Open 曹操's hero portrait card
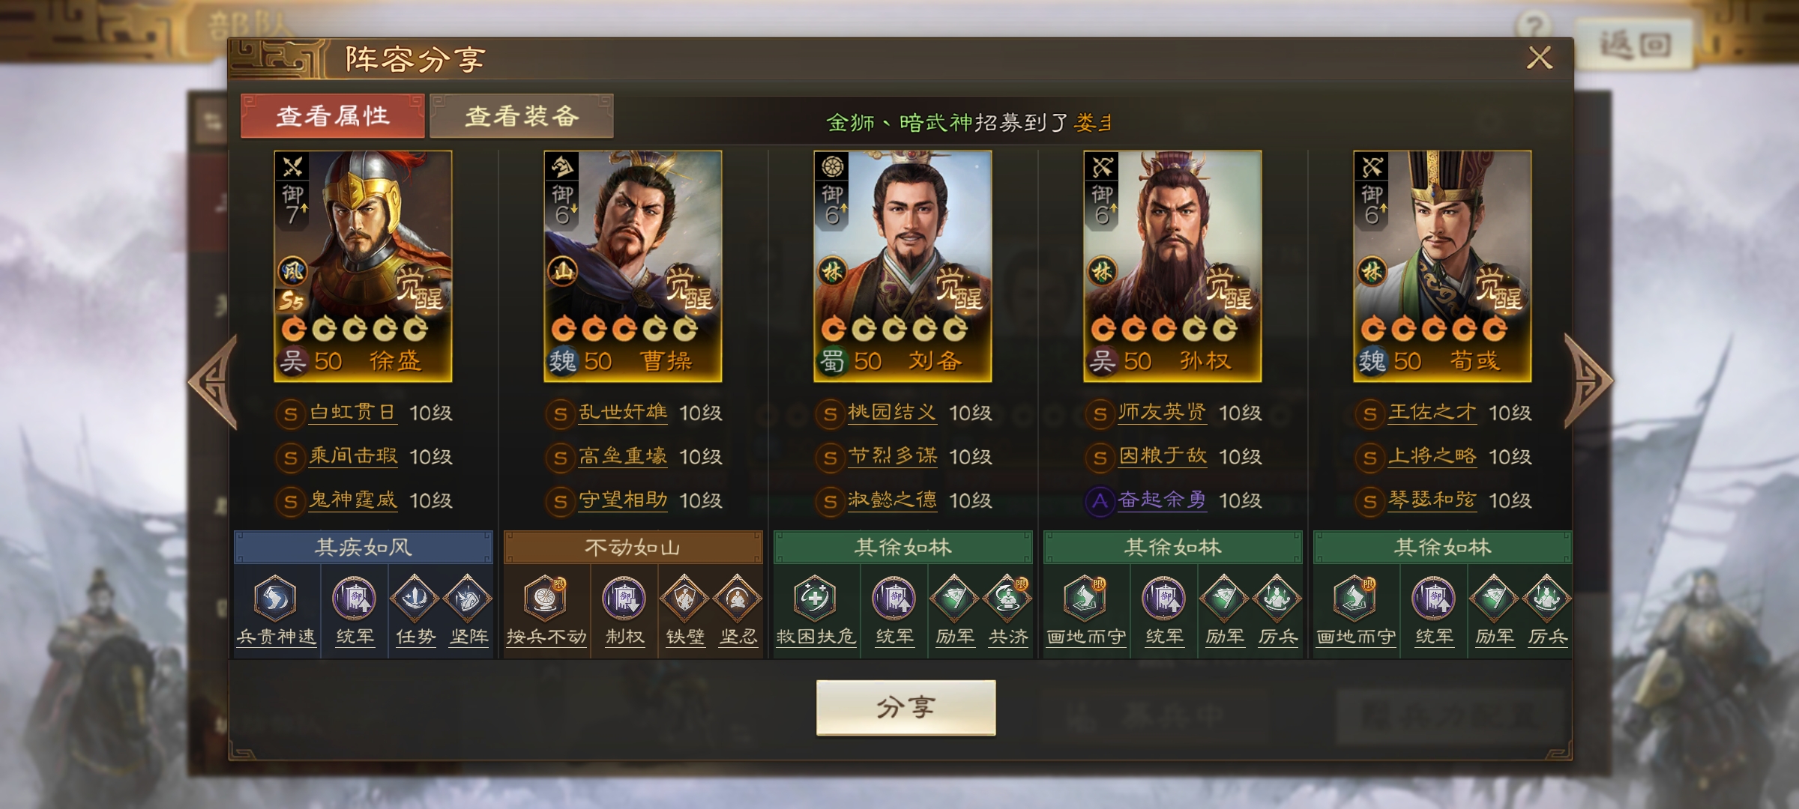Image resolution: width=1799 pixels, height=809 pixels. (633, 266)
